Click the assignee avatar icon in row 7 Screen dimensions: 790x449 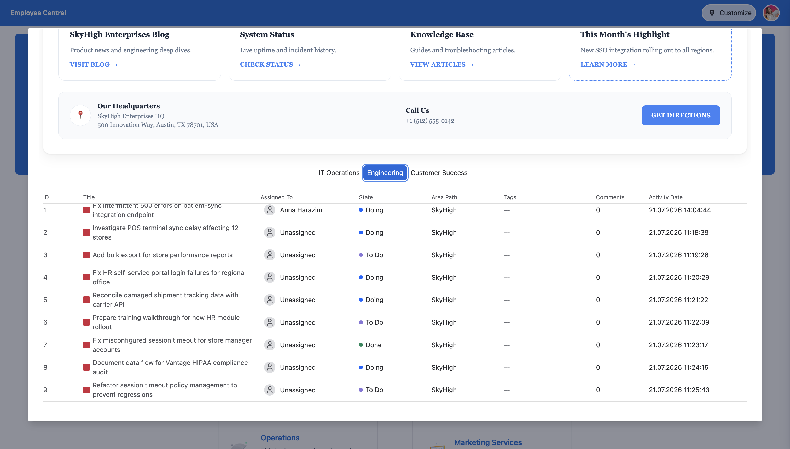(270, 345)
